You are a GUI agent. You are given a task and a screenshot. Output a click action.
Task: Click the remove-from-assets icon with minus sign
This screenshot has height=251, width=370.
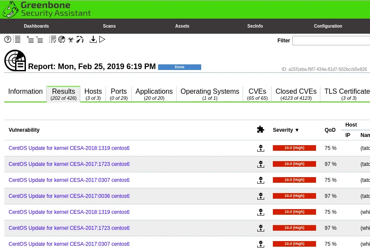pyautogui.click(x=39, y=39)
